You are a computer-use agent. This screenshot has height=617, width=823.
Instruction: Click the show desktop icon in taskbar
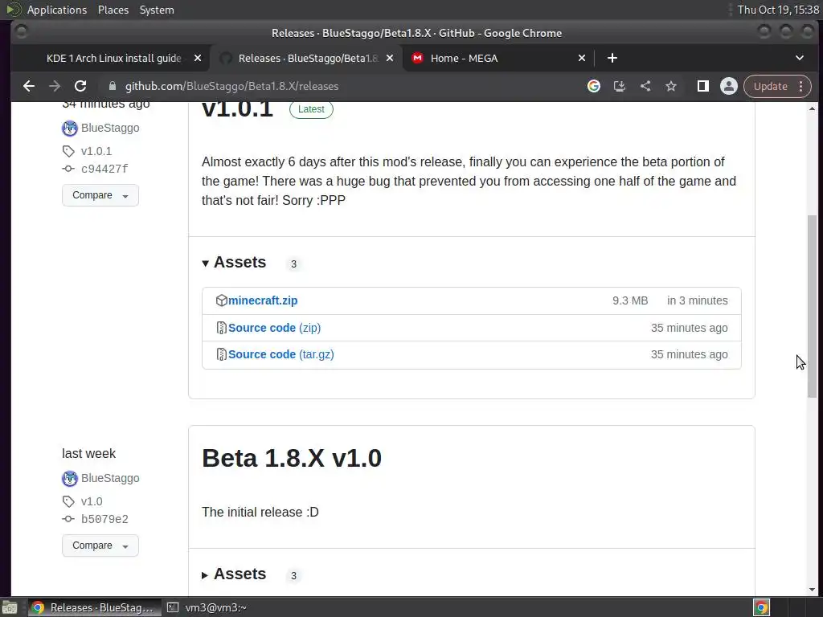[10, 607]
